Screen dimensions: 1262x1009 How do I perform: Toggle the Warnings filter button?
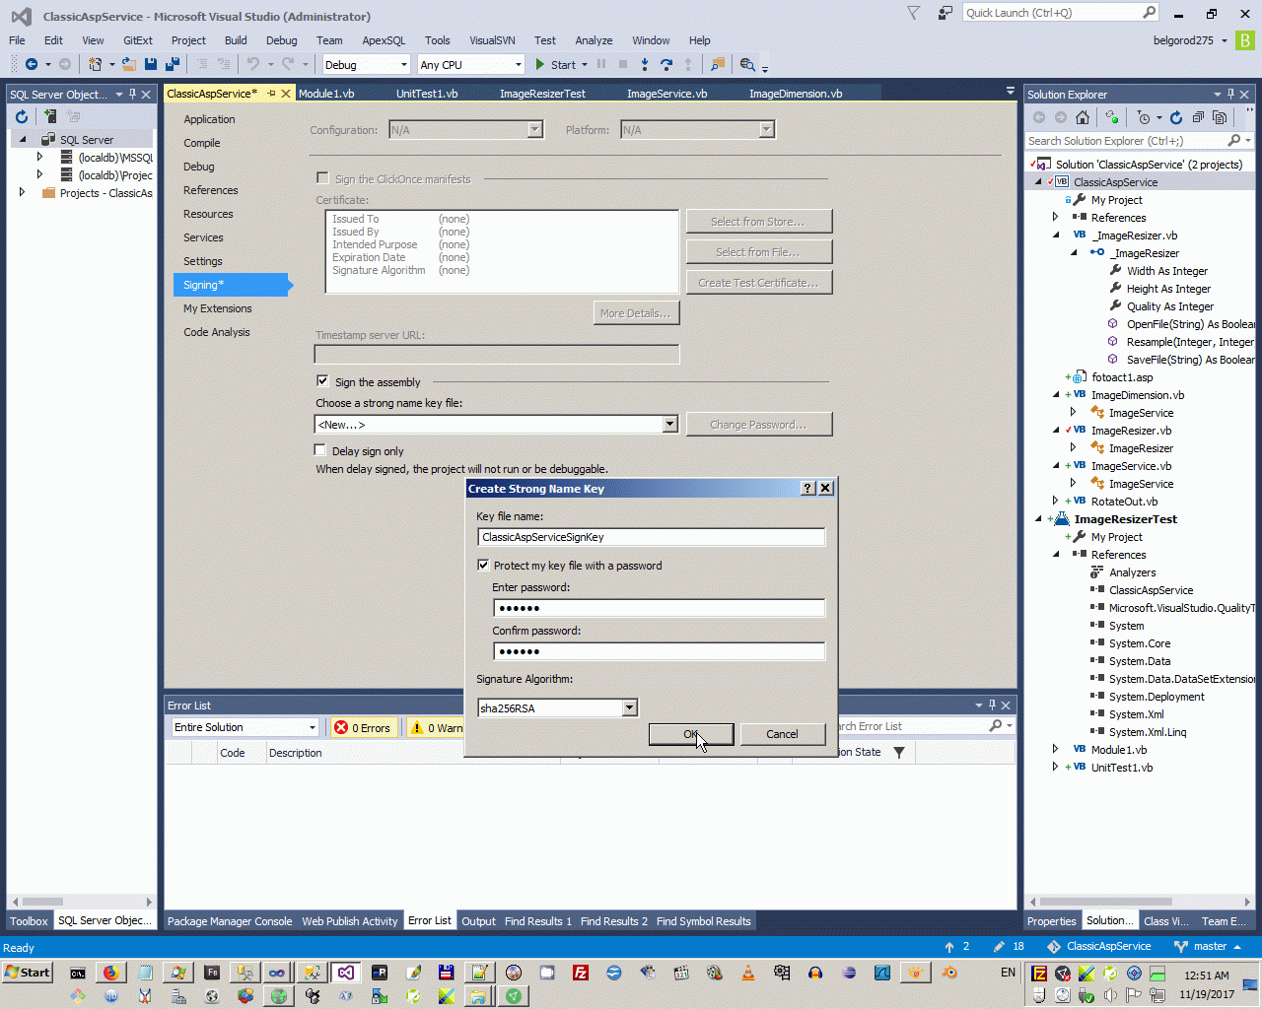[x=436, y=727]
